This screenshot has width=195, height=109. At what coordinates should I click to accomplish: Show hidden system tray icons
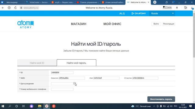154,106
